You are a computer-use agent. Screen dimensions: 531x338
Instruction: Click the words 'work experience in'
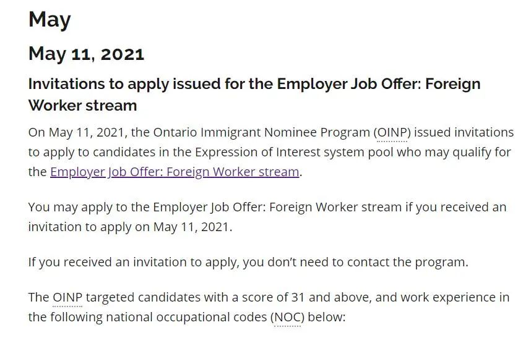[455, 297]
